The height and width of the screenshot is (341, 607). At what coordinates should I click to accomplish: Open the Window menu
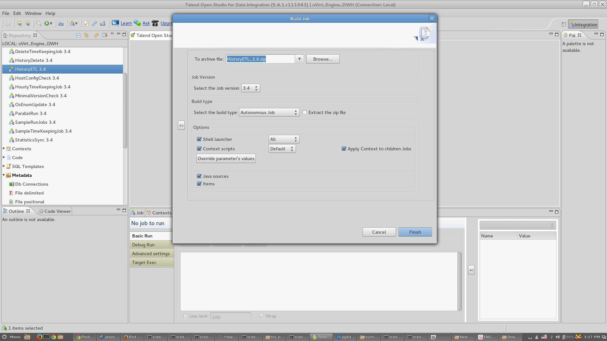click(x=33, y=13)
